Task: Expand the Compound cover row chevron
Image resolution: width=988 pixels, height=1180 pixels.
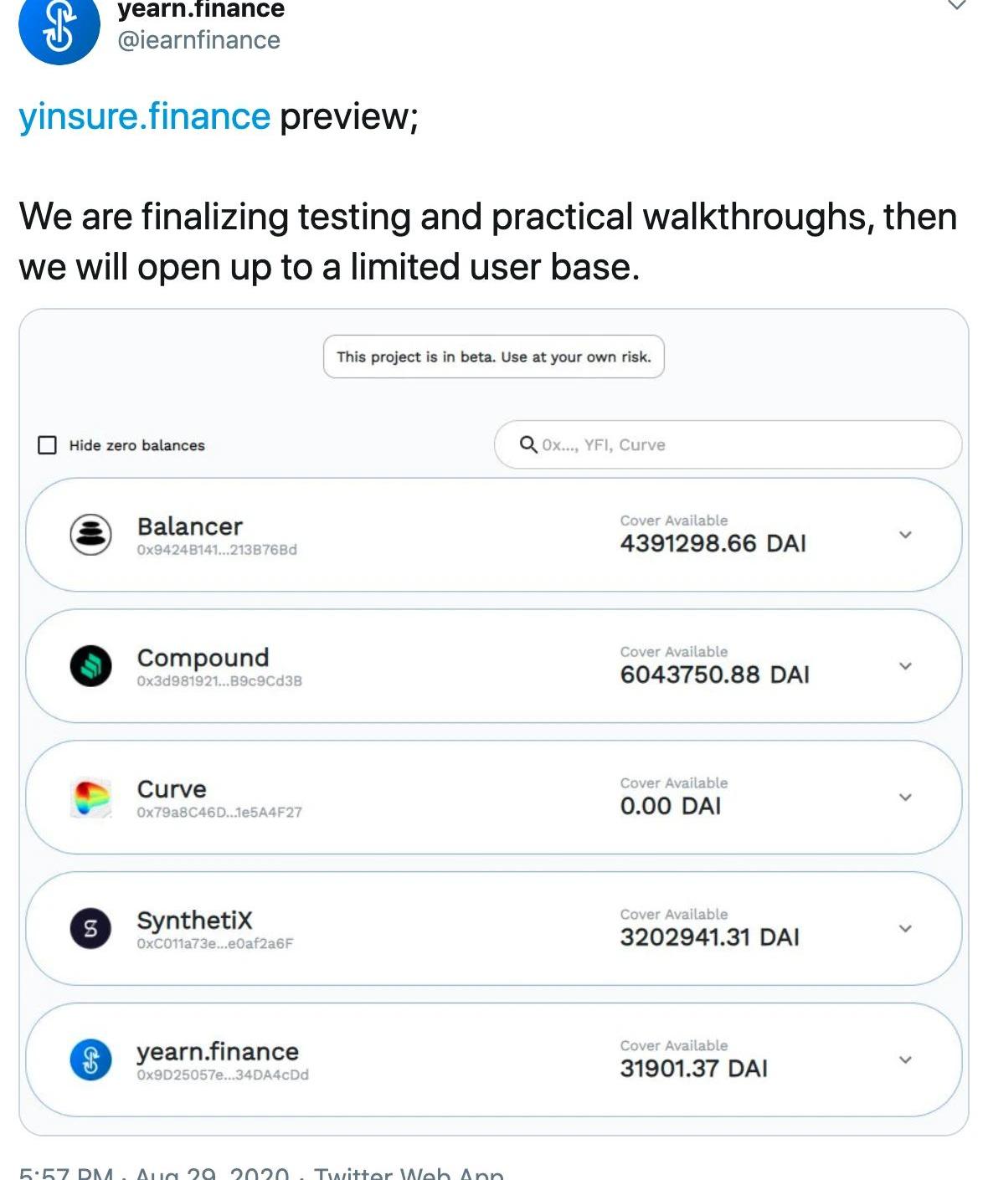Action: click(x=905, y=666)
